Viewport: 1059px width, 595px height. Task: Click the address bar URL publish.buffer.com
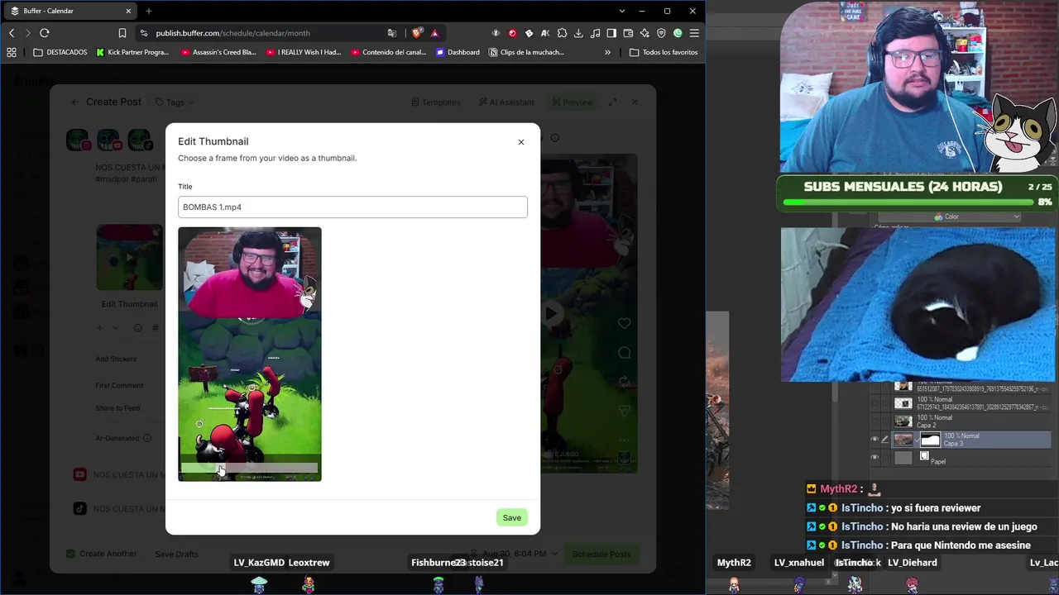pyautogui.click(x=232, y=33)
